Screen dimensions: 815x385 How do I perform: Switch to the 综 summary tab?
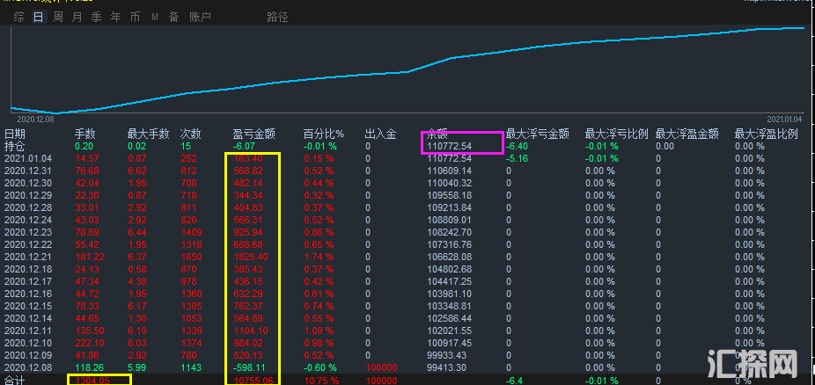(18, 17)
